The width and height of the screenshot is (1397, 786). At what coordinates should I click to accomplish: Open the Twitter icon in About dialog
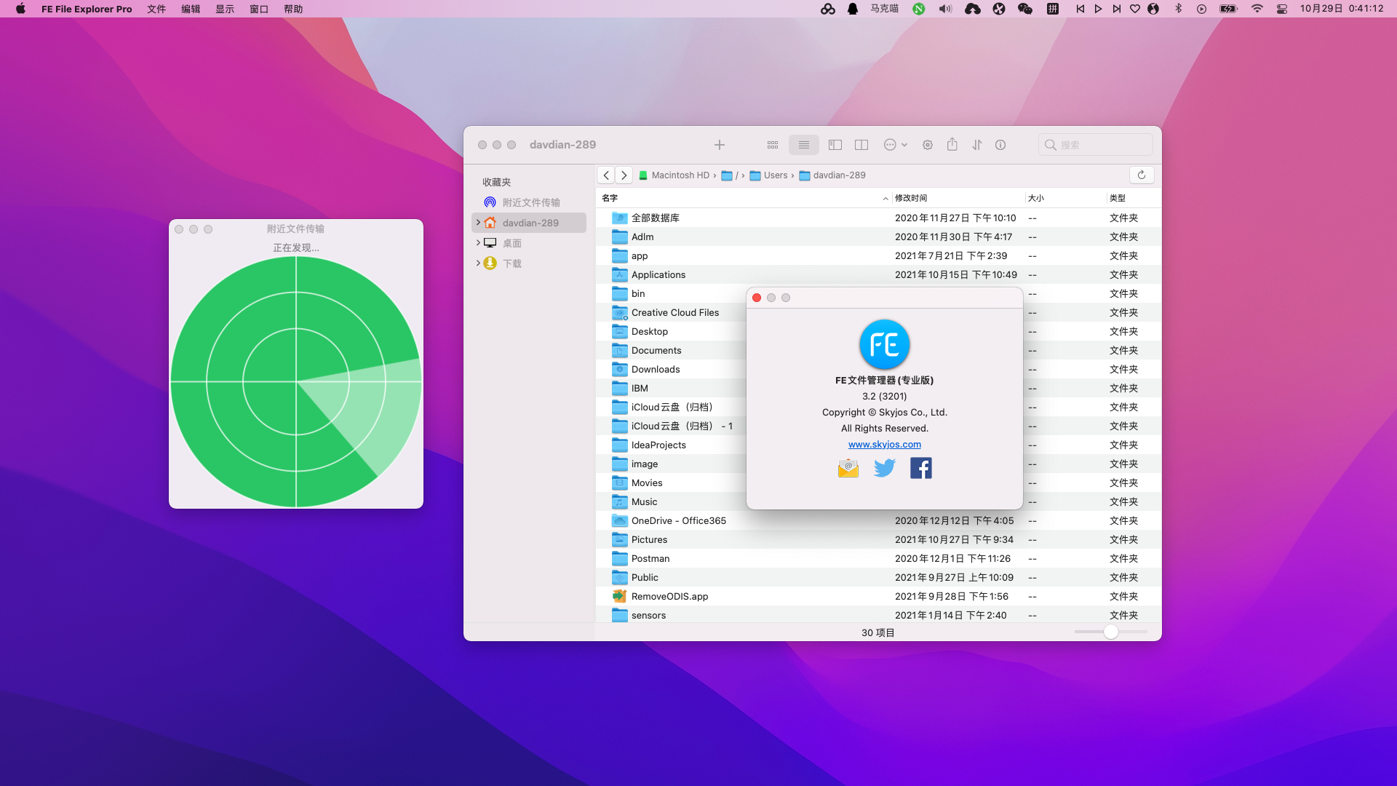click(x=884, y=468)
